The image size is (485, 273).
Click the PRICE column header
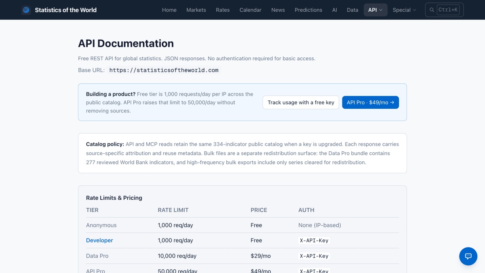pyautogui.click(x=259, y=210)
